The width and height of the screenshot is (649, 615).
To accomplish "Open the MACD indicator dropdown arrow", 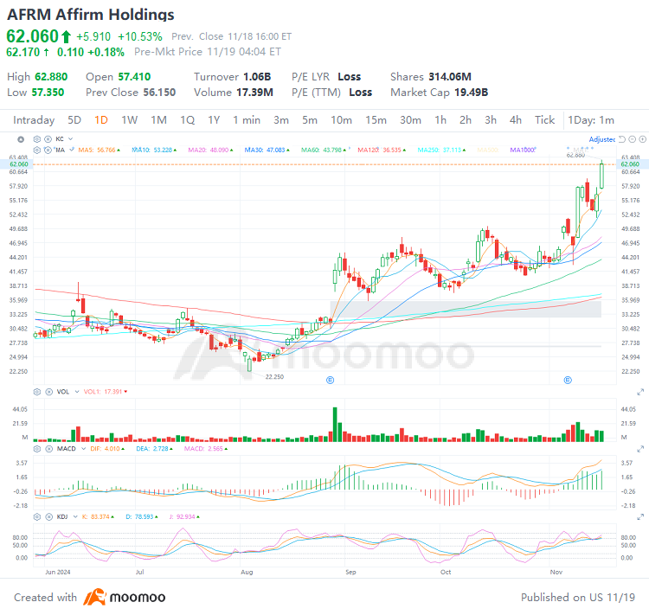I will coord(84,449).
